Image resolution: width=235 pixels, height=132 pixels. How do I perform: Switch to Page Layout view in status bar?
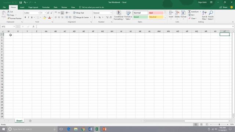(x=201, y=124)
